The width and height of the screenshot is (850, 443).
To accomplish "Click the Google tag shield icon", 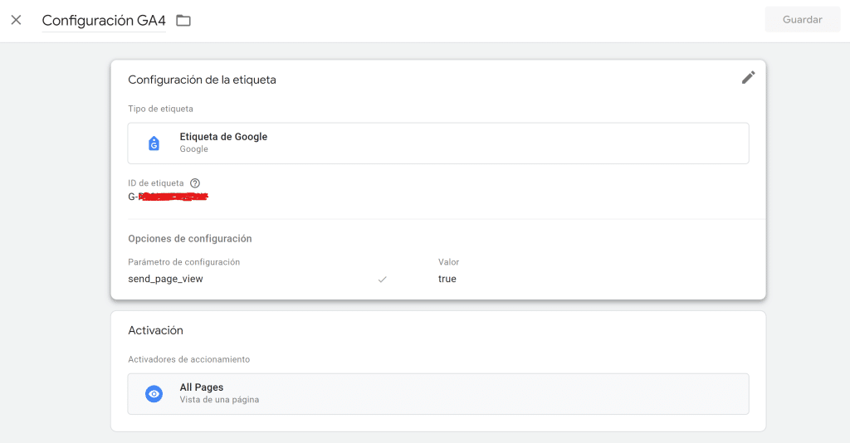I will click(x=154, y=144).
